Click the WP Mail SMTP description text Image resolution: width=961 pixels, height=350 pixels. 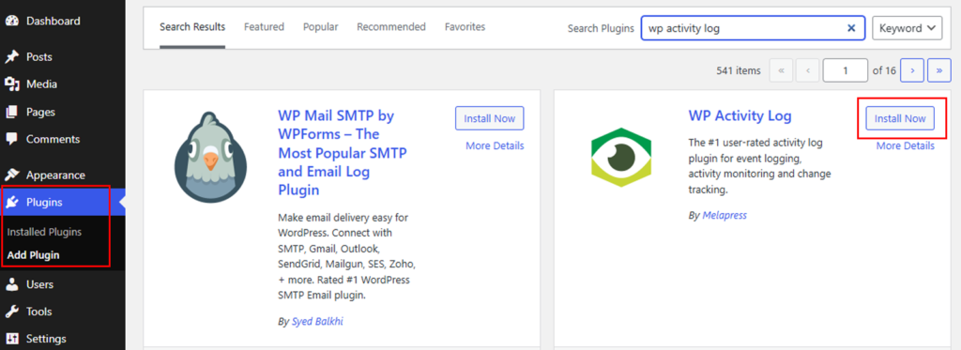(347, 257)
